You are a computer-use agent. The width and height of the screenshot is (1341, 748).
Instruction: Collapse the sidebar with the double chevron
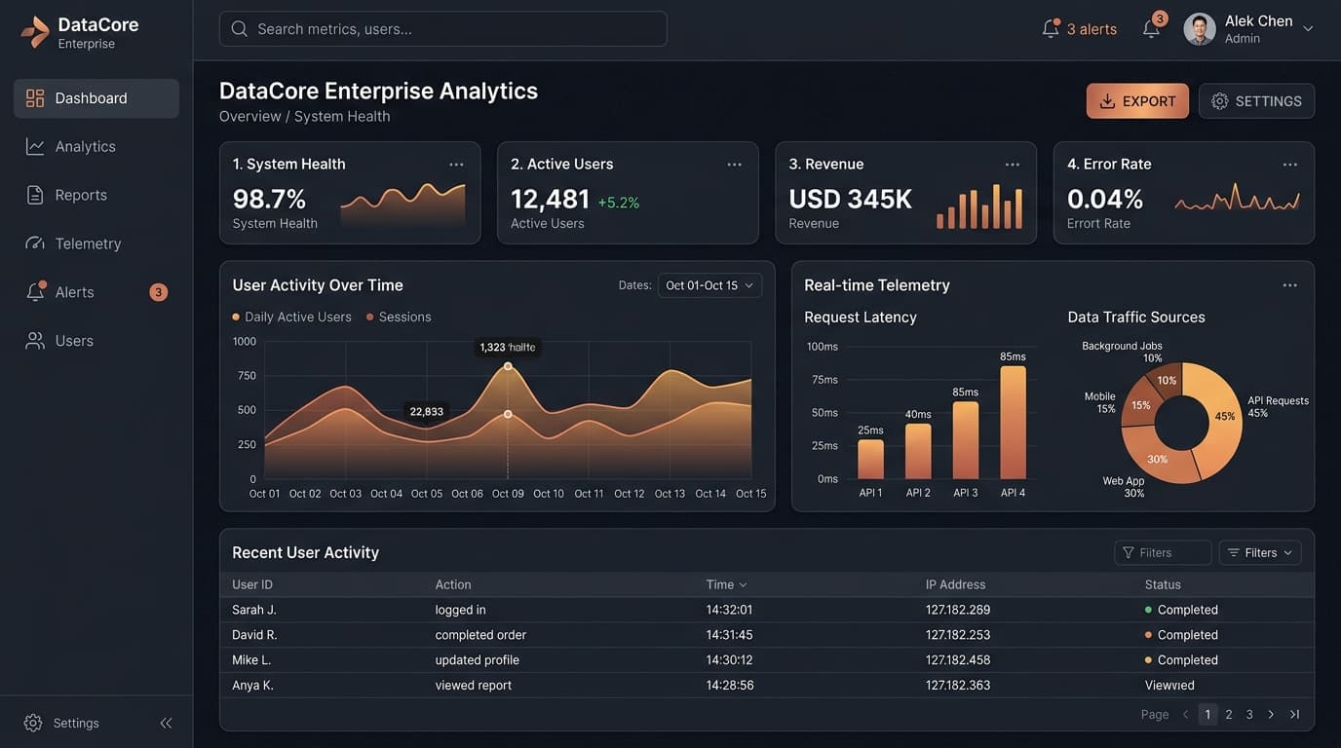[166, 723]
